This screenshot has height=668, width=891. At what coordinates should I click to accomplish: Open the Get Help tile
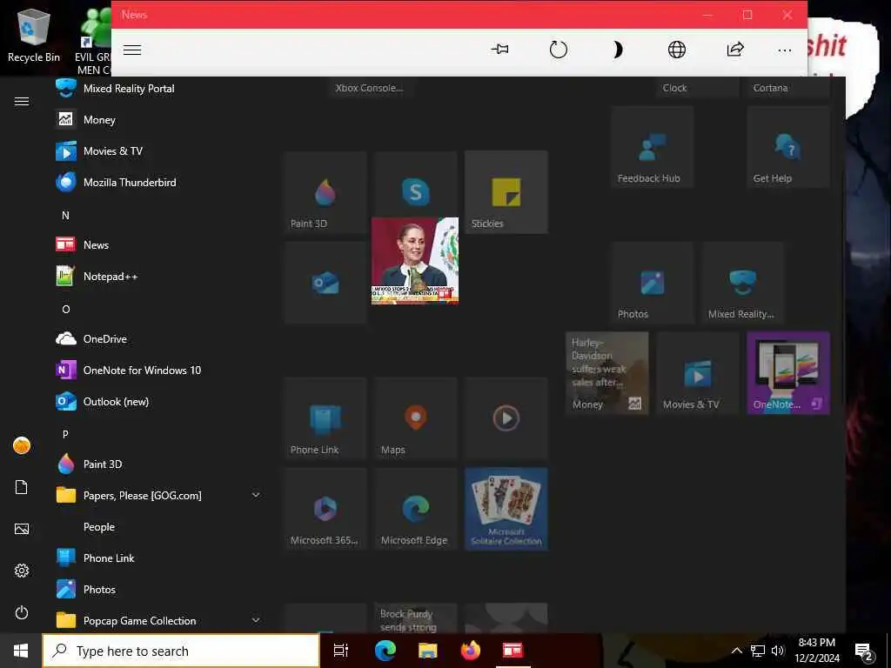788,146
